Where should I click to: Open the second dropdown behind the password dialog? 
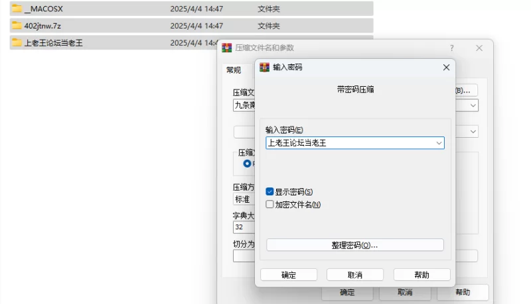point(473,132)
